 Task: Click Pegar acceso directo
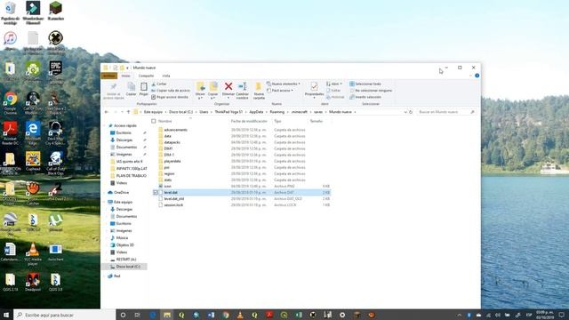(170, 97)
